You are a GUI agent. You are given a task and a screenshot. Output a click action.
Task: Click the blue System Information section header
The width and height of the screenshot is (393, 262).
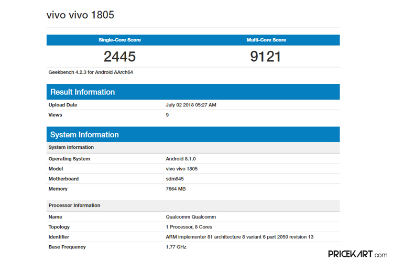pyautogui.click(x=193, y=134)
